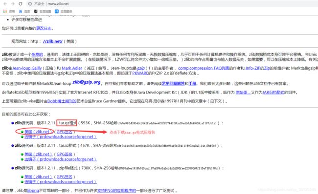Open comp.compression FAQ列表 link
Image resolution: width=318 pixels, height=194 pixels.
pyautogui.click(x=204, y=68)
